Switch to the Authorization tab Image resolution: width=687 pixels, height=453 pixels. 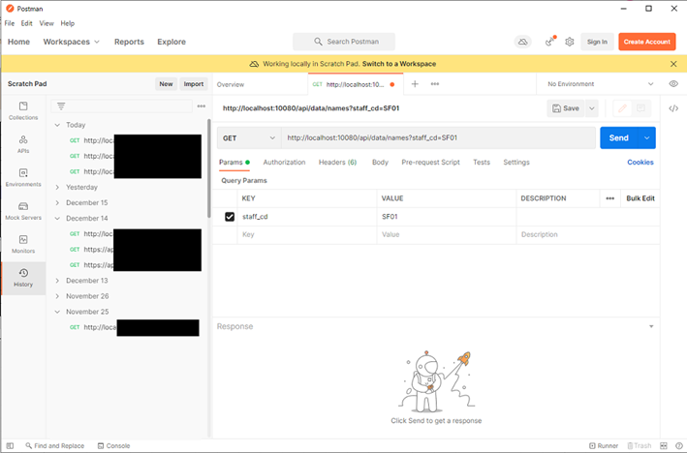tap(284, 163)
